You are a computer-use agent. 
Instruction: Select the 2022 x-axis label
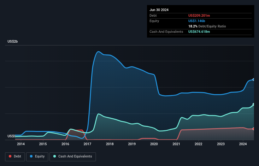pos(198,144)
